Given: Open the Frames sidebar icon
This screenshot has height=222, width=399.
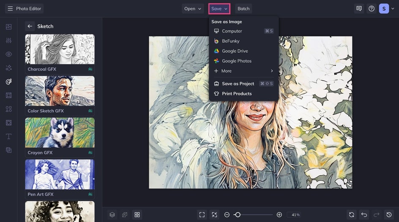Looking at the screenshot, I should 8,95.
